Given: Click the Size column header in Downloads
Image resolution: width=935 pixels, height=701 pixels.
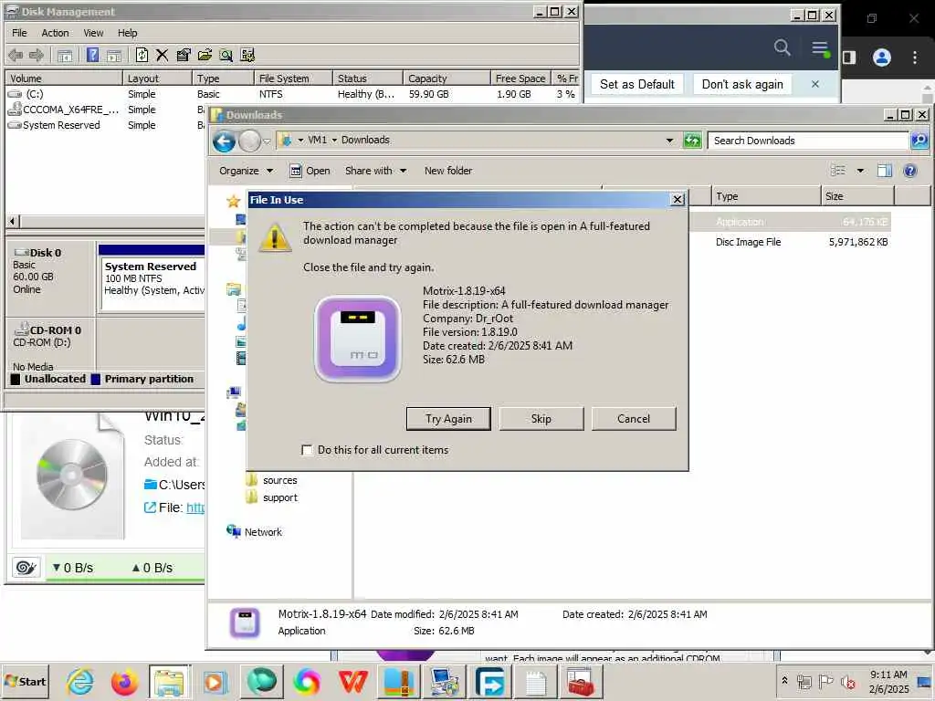Looking at the screenshot, I should (857, 196).
